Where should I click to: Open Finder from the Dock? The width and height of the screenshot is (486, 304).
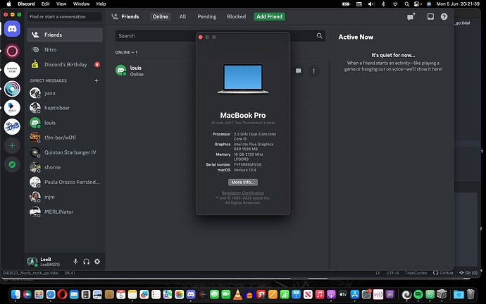click(15, 294)
